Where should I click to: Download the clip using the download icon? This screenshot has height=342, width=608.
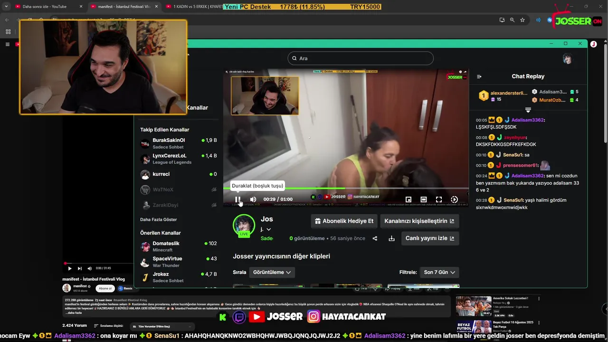tap(391, 238)
